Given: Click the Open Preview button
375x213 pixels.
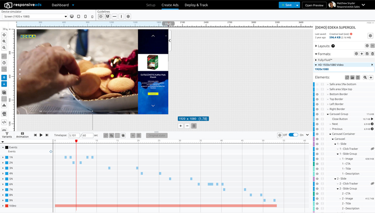Looking at the screenshot, I should pos(314,5).
